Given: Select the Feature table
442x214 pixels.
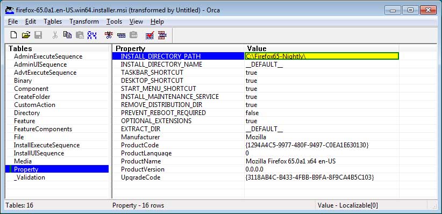Looking at the screenshot, I should pos(25,121).
